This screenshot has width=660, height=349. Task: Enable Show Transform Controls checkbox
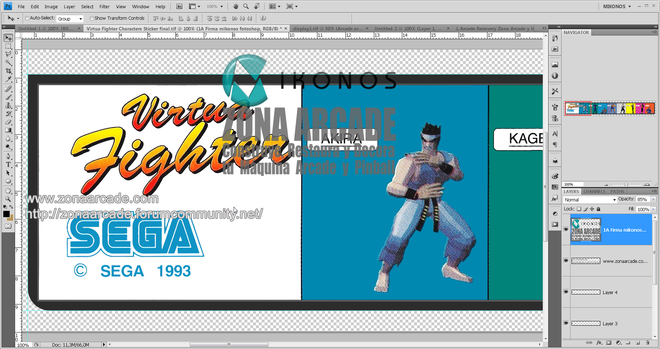tap(92, 18)
